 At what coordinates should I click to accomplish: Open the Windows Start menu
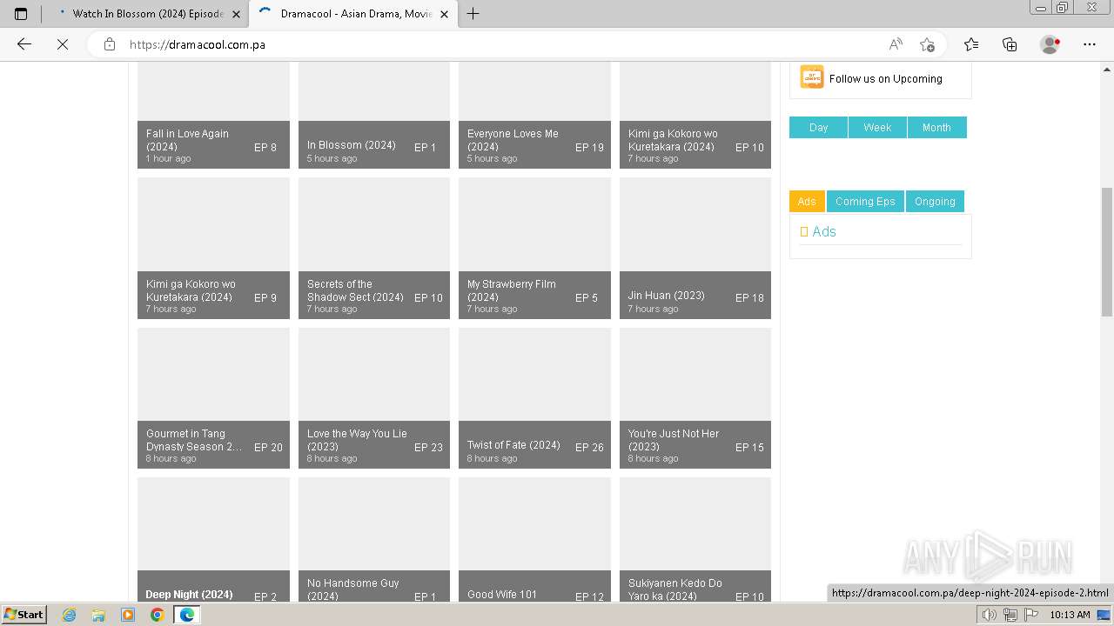point(23,614)
